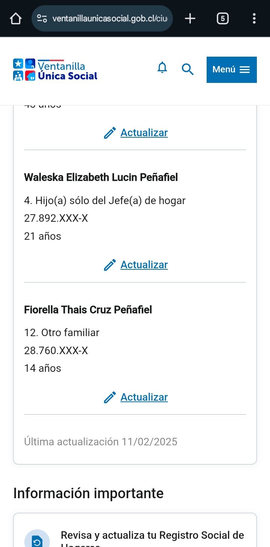Image resolution: width=270 pixels, height=547 pixels.
Task: Click the topmost Actualizar link
Action: pyautogui.click(x=144, y=133)
